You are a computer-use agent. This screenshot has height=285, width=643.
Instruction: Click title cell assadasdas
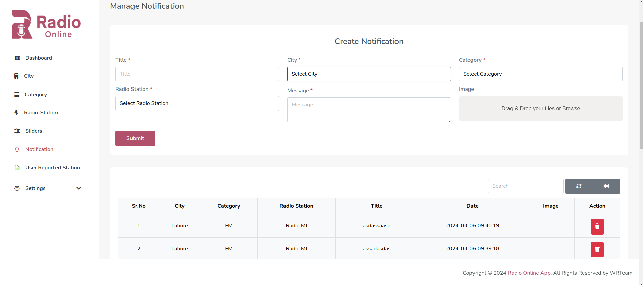[377, 249]
